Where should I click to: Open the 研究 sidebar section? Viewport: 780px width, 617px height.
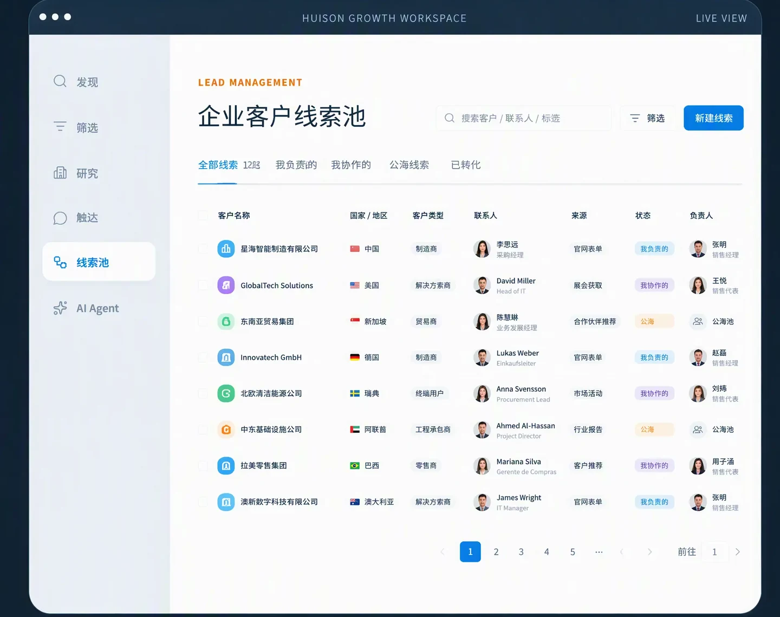pyautogui.click(x=76, y=173)
